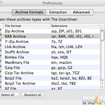Click extensions 'gz, gzip, GZ'
Viewport: 105px width, 105px height.
coord(62,68)
